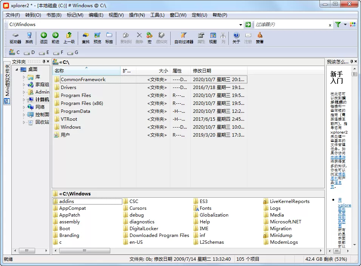
Task: Open the 定制(U) menu
Action: coord(199,15)
